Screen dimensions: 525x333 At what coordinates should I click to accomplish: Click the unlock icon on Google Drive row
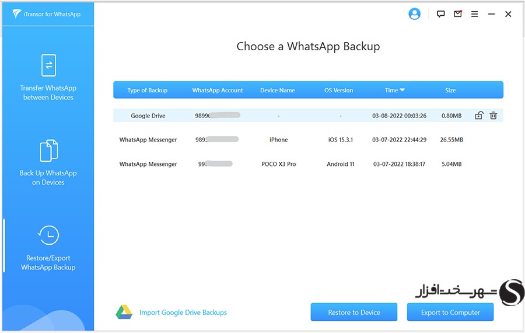(x=479, y=116)
